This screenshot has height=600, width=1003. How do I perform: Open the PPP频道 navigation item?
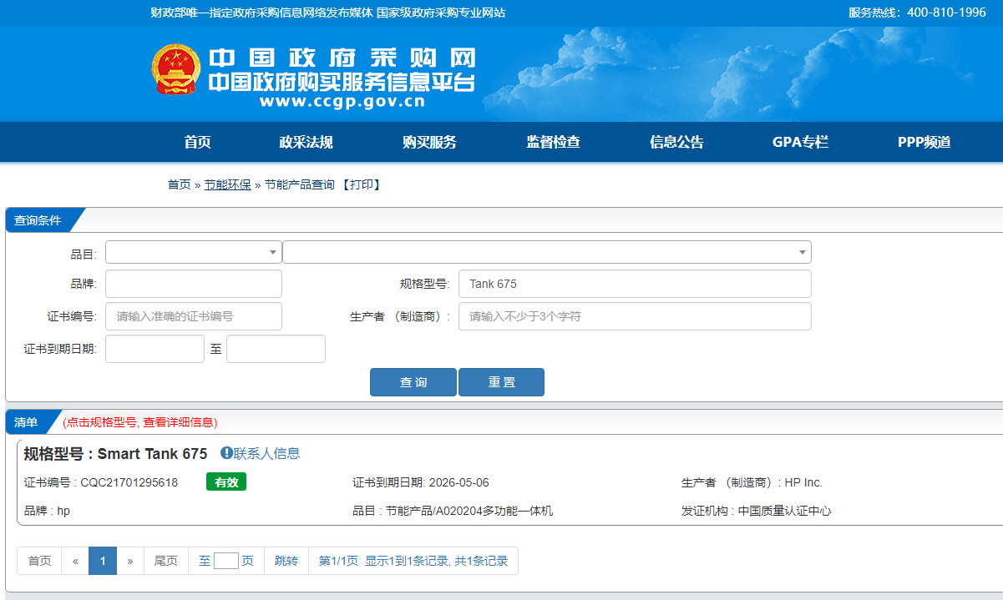pyautogui.click(x=924, y=142)
